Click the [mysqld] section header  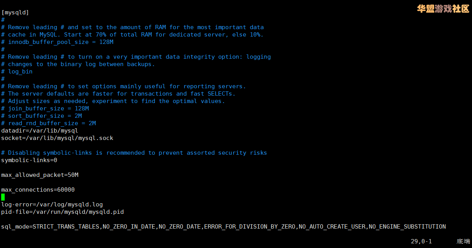coord(15,12)
